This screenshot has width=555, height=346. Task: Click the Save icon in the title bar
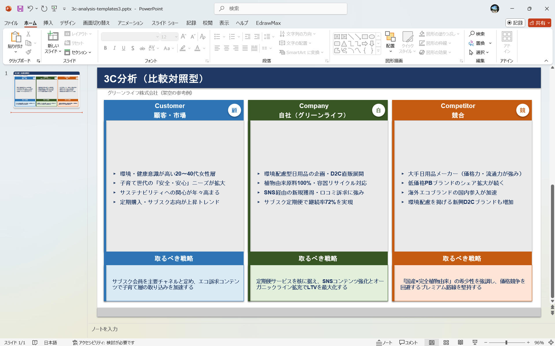20,9
